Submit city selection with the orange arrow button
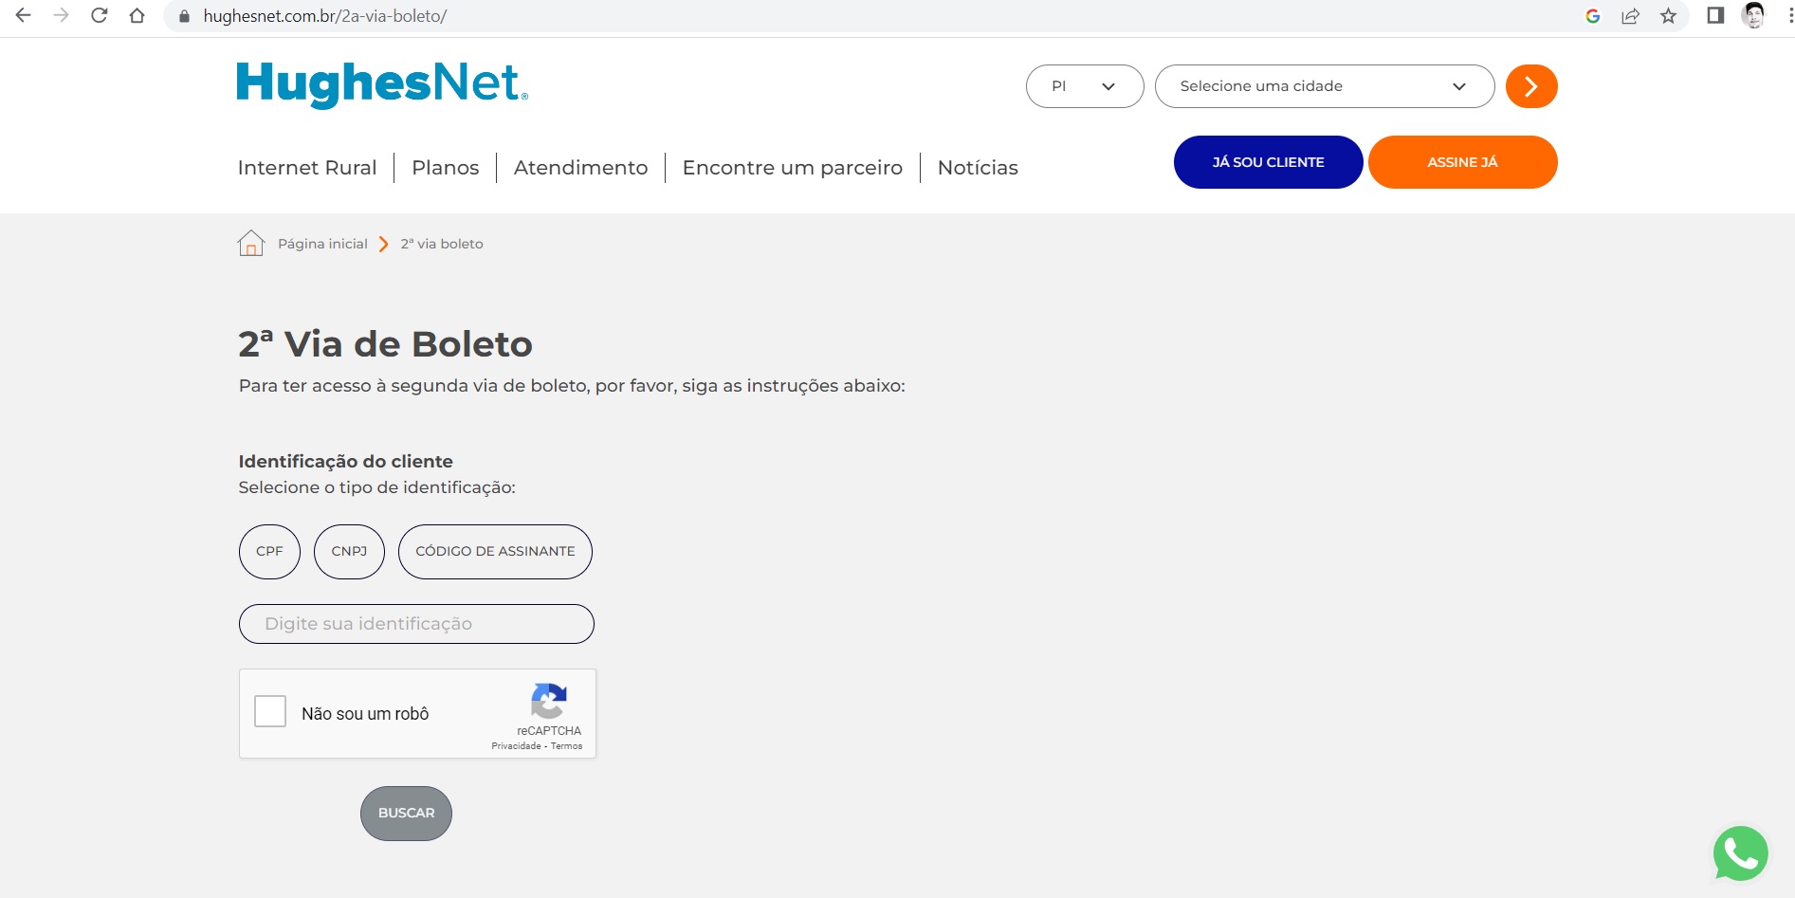Viewport: 1795px width, 898px height. click(x=1531, y=86)
